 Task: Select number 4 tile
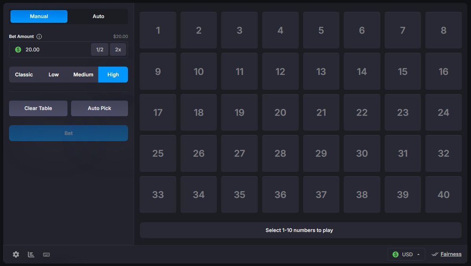coord(280,30)
